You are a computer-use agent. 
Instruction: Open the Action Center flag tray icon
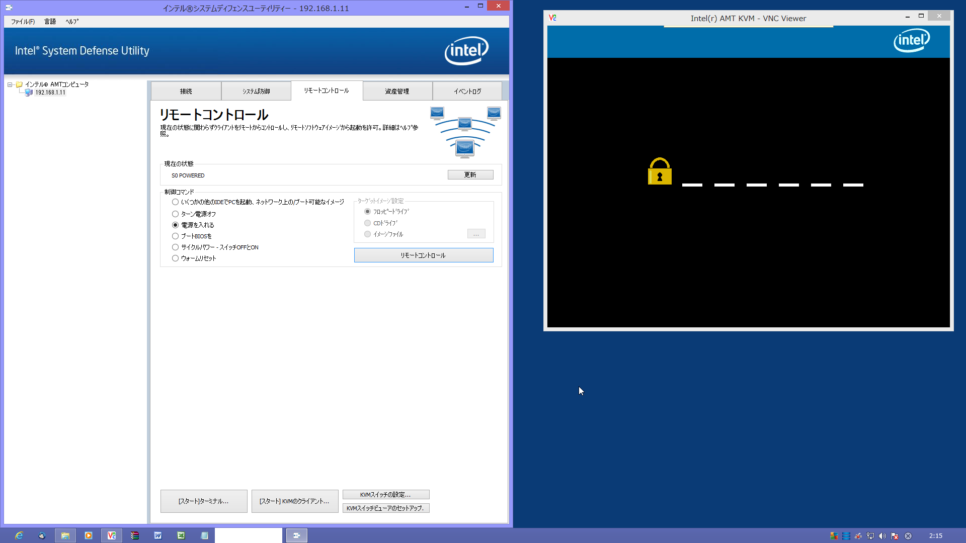tap(895, 536)
